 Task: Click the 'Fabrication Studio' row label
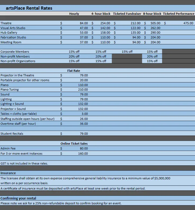tap(13, 37)
